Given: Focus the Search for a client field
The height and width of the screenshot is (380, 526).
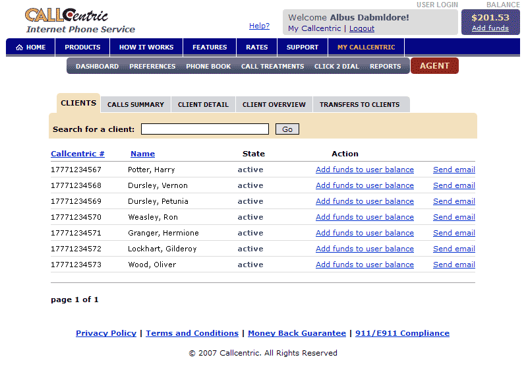Looking at the screenshot, I should 205,129.
